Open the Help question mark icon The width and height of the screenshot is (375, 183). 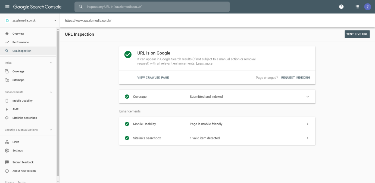pyautogui.click(x=341, y=6)
